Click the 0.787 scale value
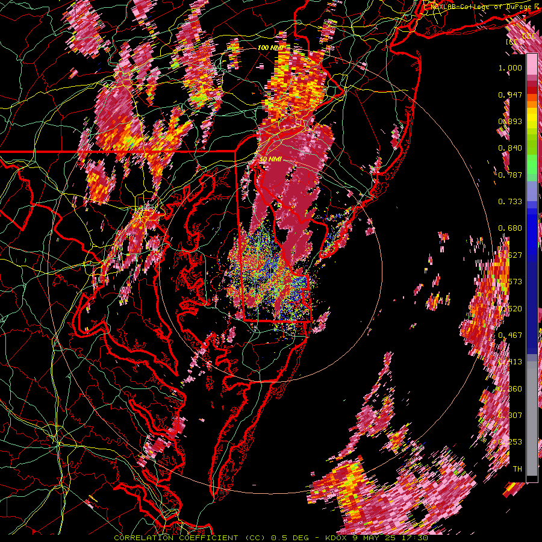This screenshot has width=542, height=542. tap(510, 175)
